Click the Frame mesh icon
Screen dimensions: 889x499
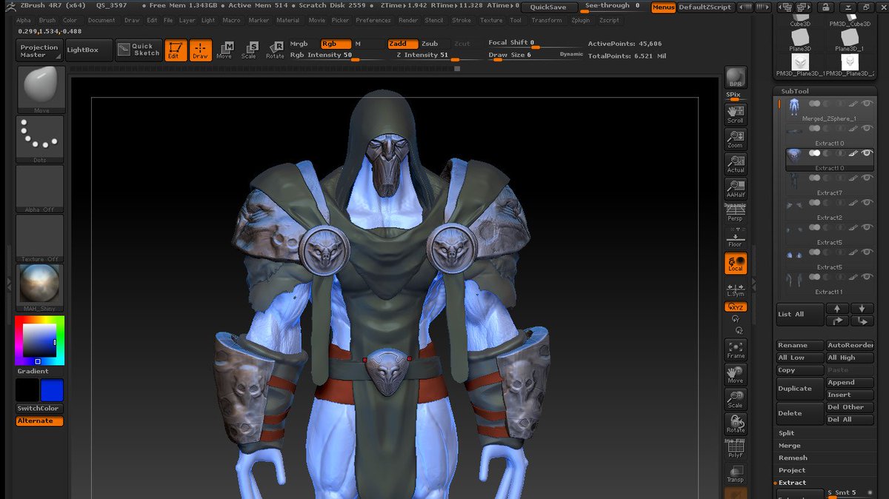pos(736,349)
